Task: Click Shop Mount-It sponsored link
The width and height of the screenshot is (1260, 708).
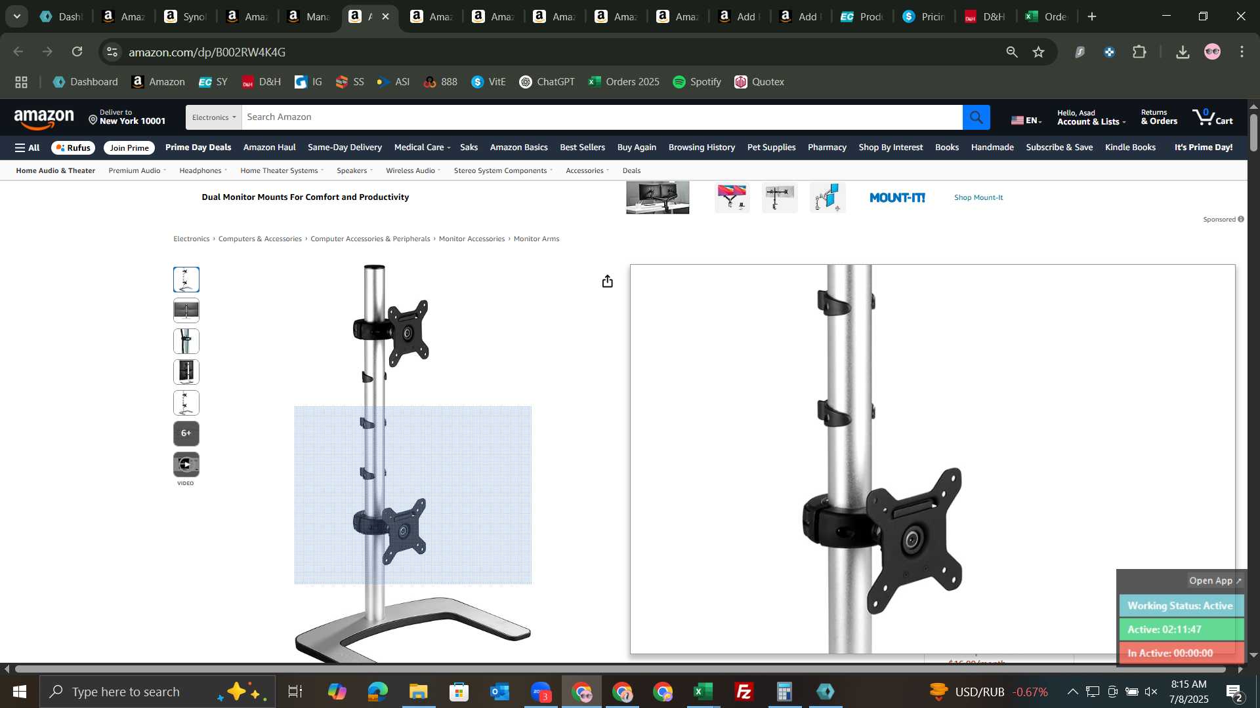Action: 978,197
